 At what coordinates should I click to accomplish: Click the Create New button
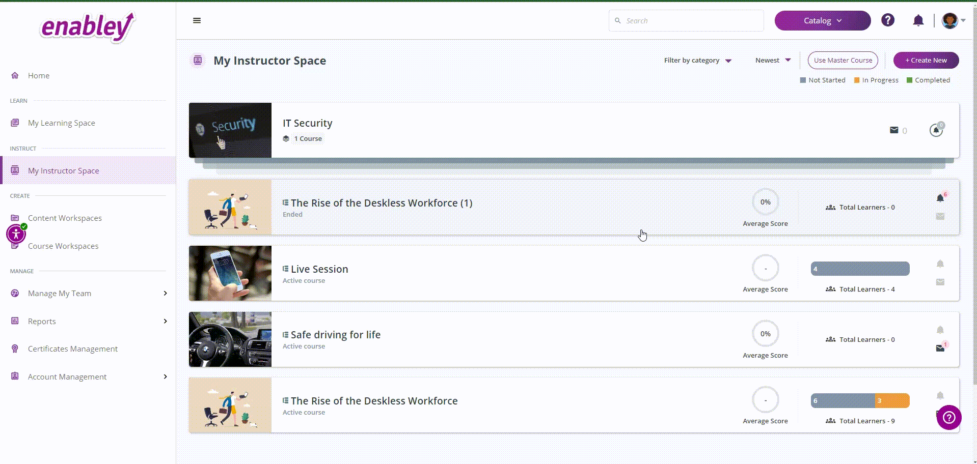tap(926, 60)
